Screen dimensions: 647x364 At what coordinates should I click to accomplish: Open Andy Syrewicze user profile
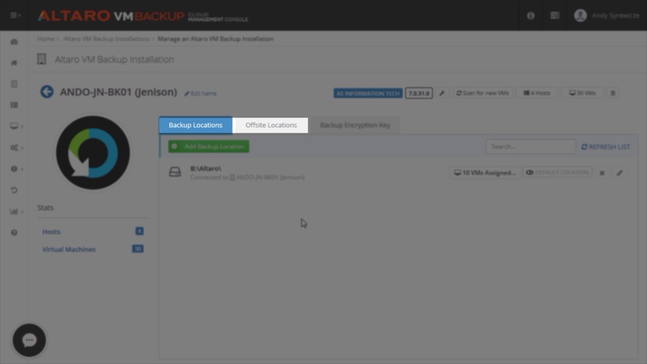(x=607, y=16)
